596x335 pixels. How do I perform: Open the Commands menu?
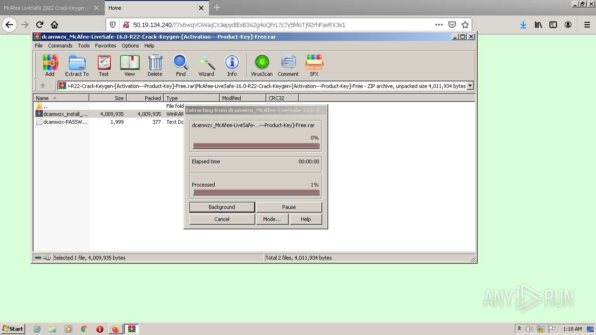pyautogui.click(x=60, y=46)
